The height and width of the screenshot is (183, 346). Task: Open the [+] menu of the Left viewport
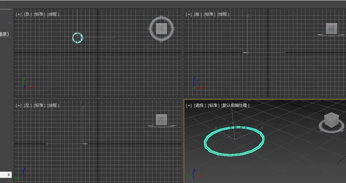pyautogui.click(x=19, y=106)
